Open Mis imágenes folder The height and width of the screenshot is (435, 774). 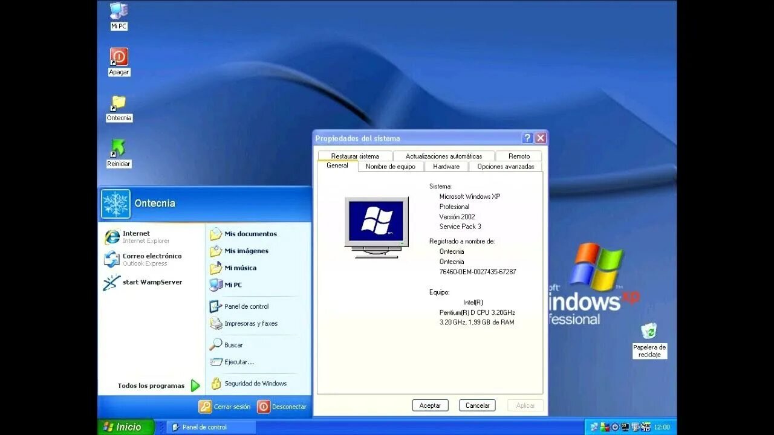click(239, 251)
